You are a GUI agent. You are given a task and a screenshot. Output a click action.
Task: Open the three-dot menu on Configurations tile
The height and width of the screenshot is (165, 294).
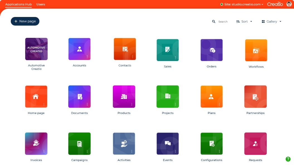click(219, 151)
